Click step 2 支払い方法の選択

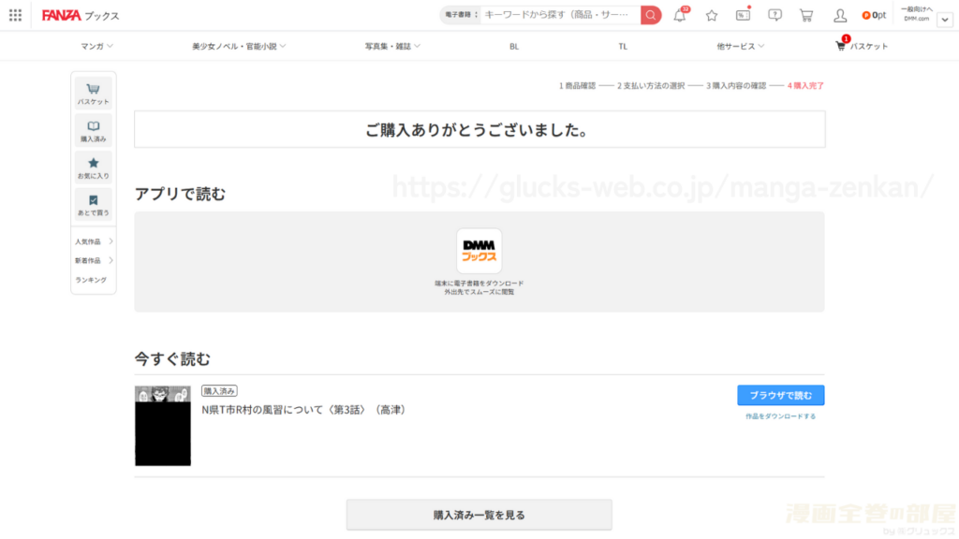tap(651, 85)
